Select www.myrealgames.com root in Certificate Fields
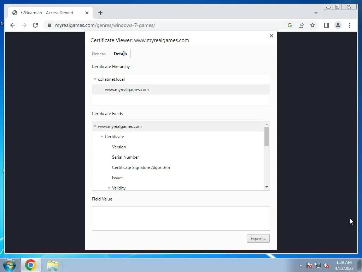This screenshot has width=362, height=272. coord(178,126)
